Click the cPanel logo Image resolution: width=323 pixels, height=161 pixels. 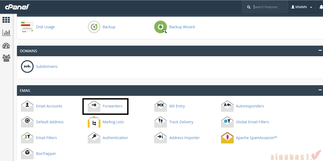click(17, 7)
